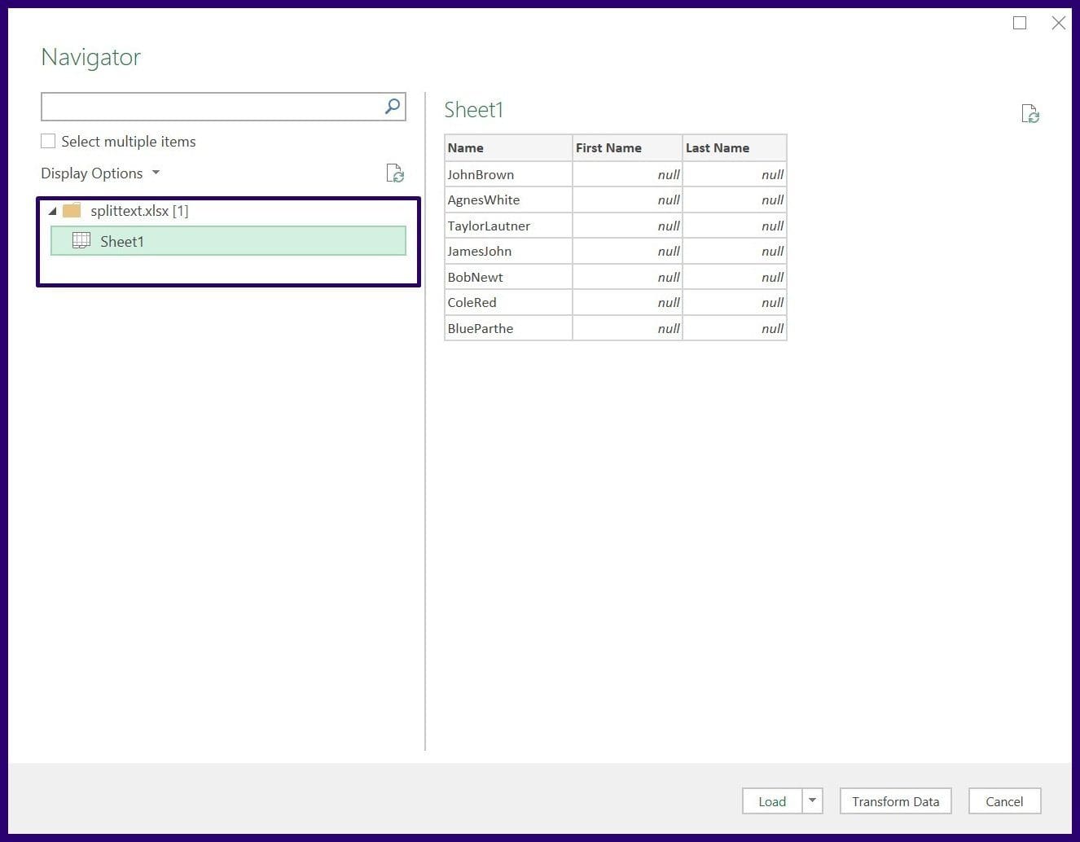This screenshot has height=842, width=1080.
Task: Click the Transform Data button
Action: 895,801
